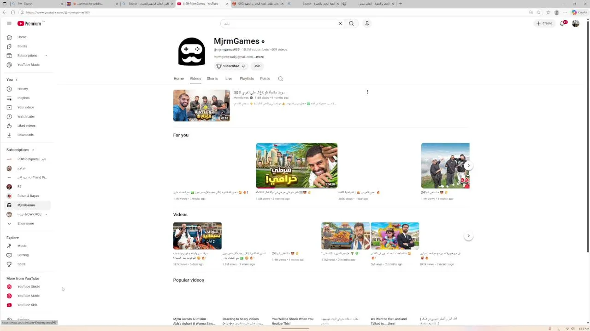Open a new browser tab
This screenshot has width=590, height=331.
pos(400,4)
